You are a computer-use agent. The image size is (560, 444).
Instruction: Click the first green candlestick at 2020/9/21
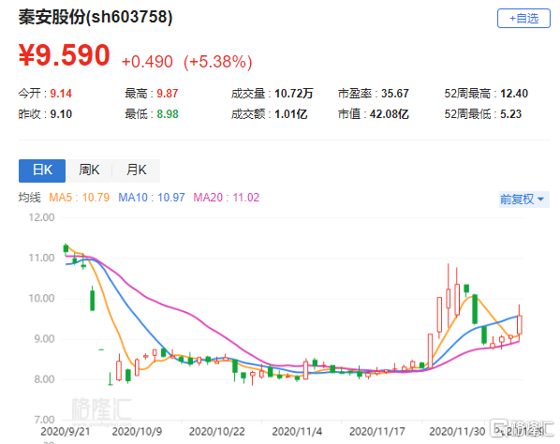point(66,248)
